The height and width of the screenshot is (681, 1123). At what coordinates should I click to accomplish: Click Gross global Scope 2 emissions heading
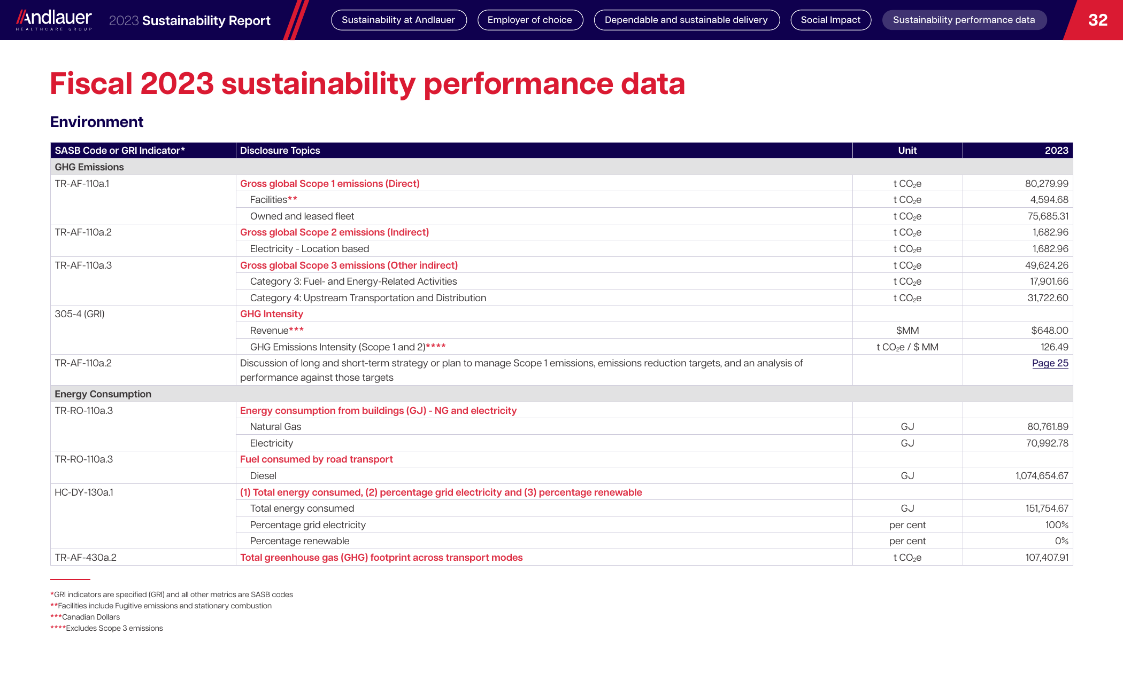click(x=334, y=232)
